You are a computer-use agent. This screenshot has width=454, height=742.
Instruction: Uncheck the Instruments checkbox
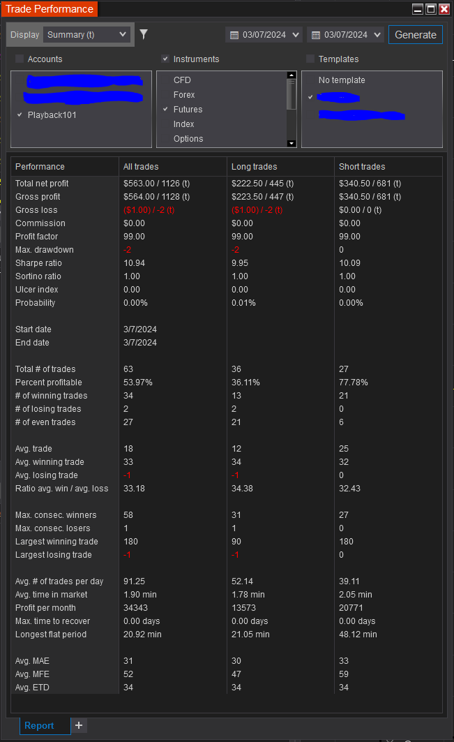[x=165, y=59]
